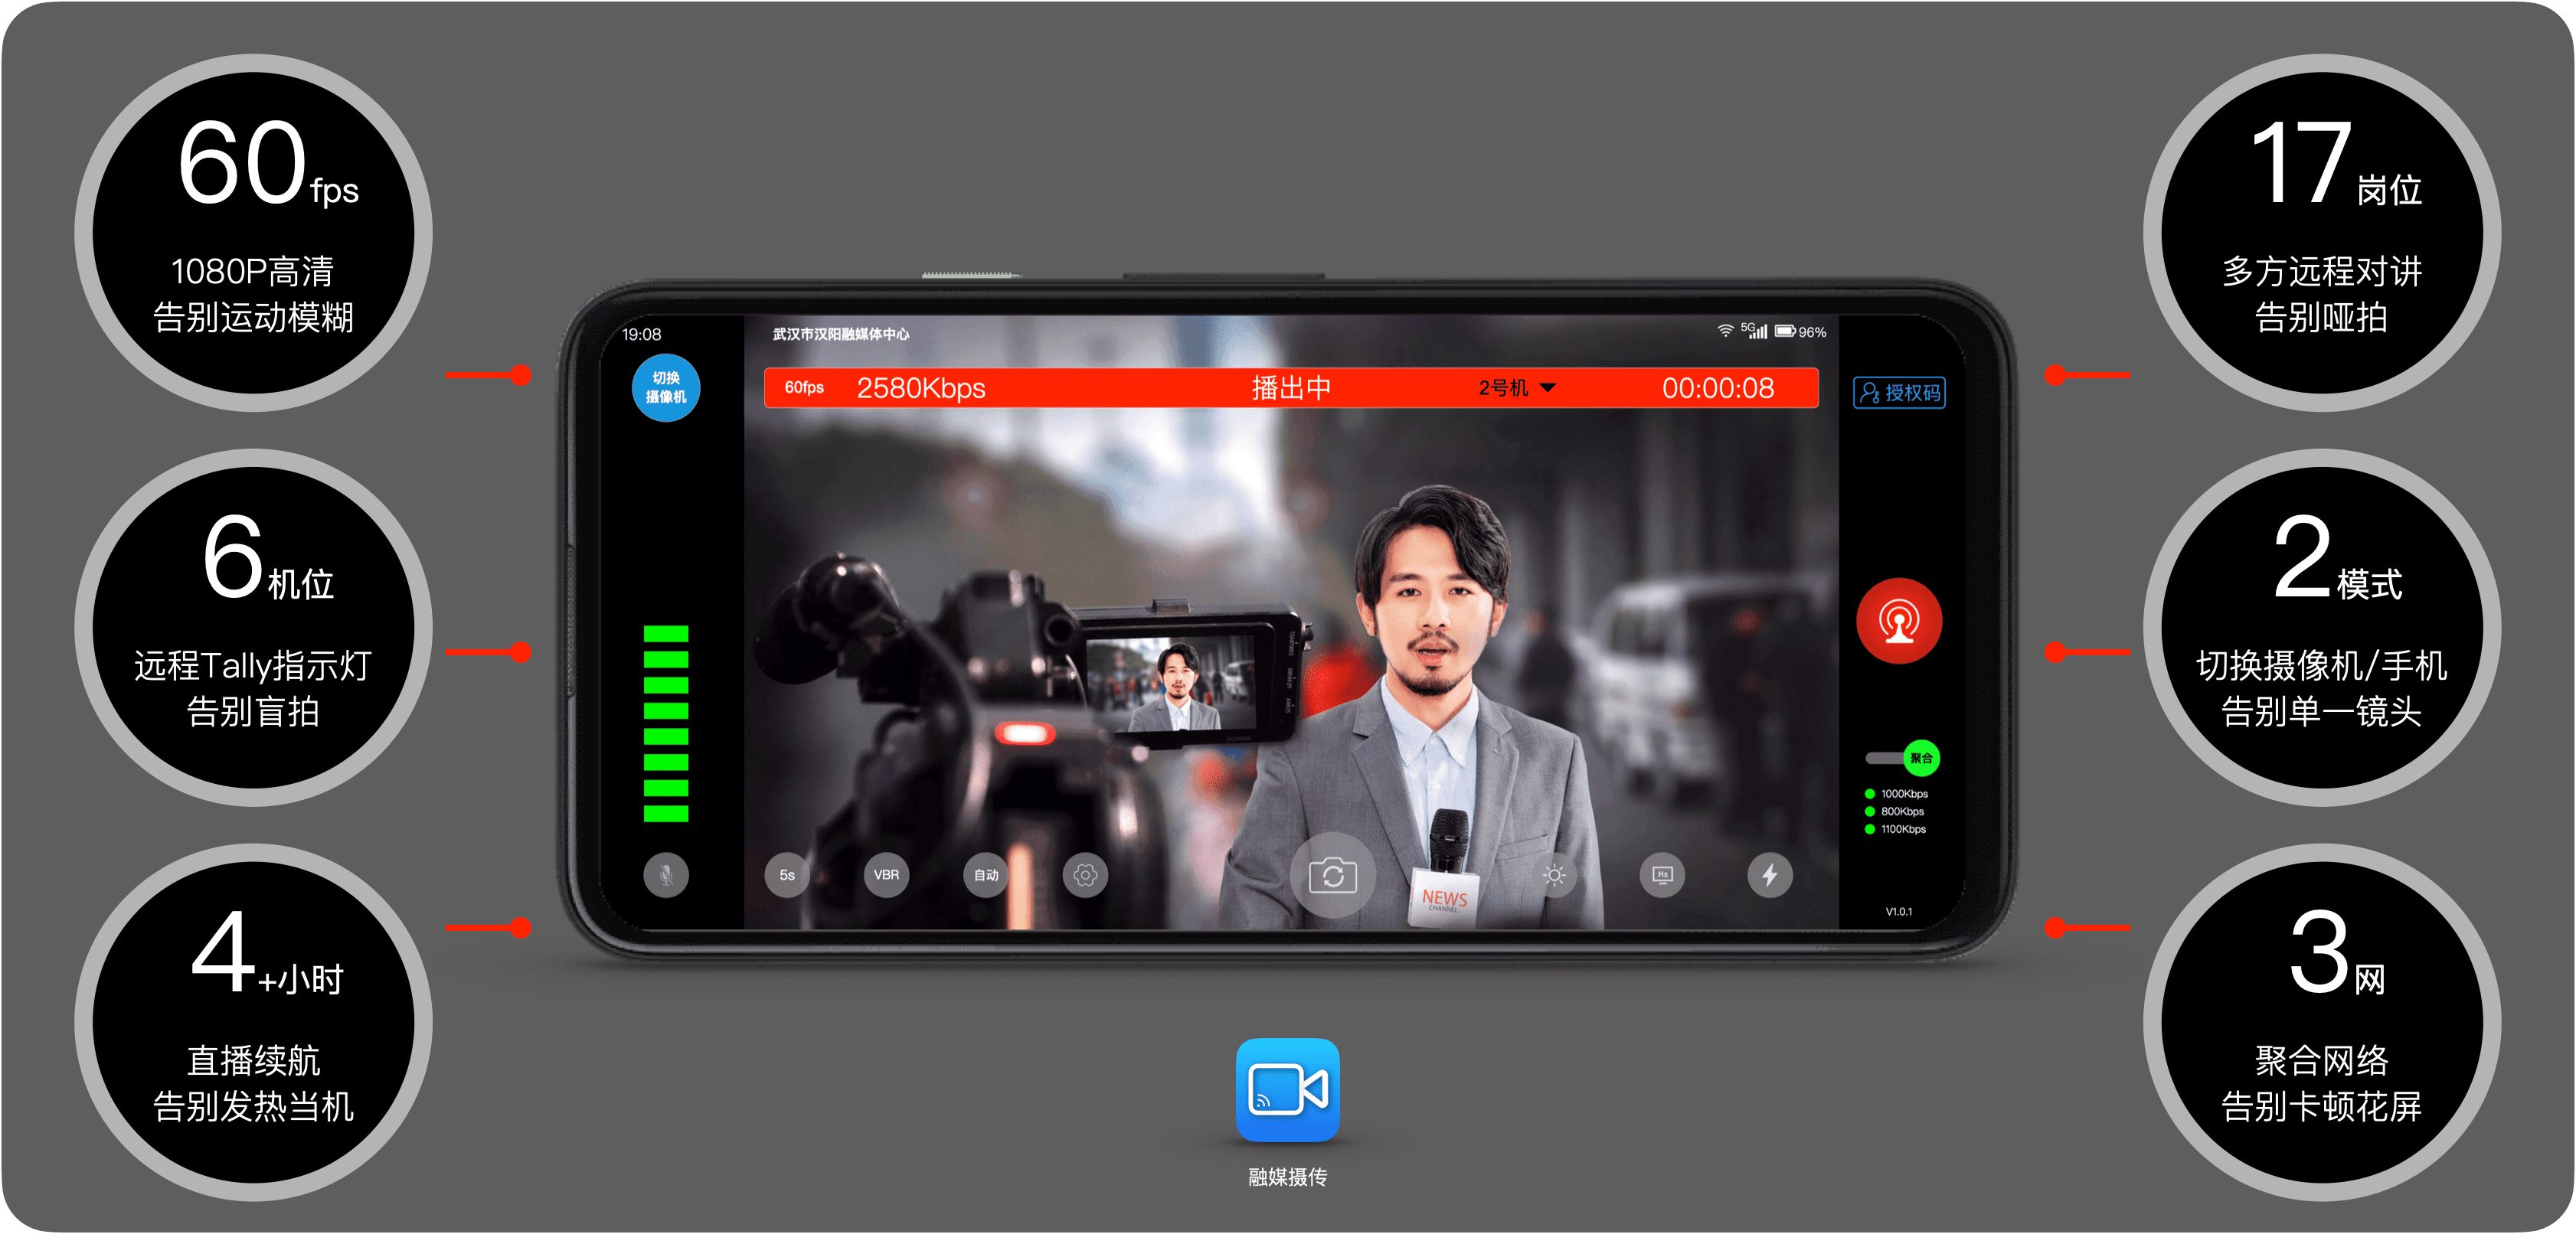Open the settings gear icon
Image resolution: width=2576 pixels, height=1257 pixels.
tap(1085, 876)
